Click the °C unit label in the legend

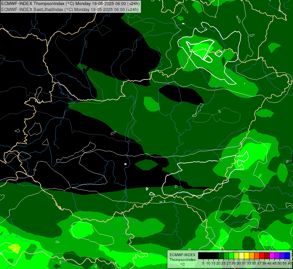[183, 265]
